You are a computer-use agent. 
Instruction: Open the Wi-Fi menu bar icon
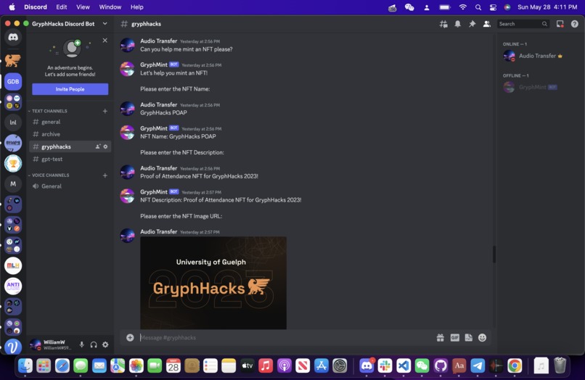click(x=463, y=7)
